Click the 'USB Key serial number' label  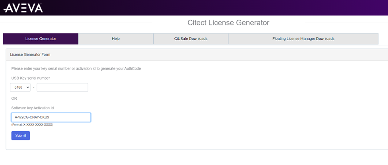click(31, 78)
